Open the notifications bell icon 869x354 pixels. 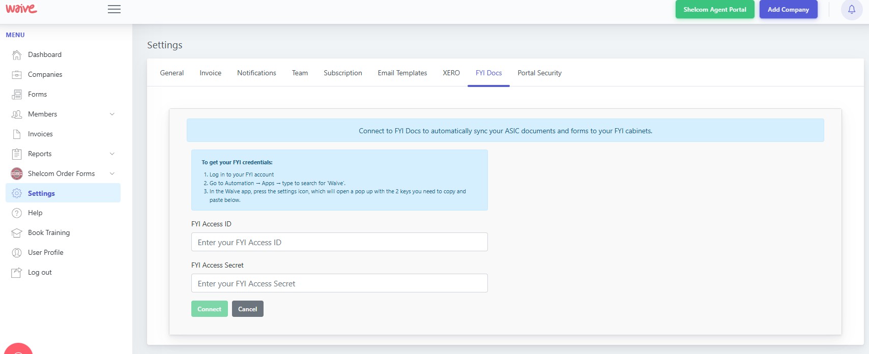click(x=852, y=10)
